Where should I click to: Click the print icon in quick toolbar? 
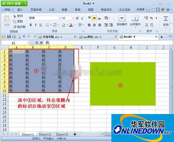[14, 37]
